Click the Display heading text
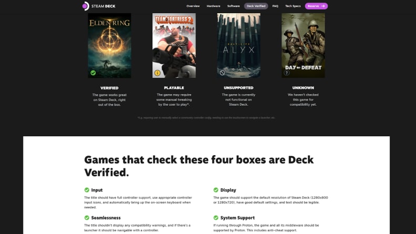 coord(228,190)
